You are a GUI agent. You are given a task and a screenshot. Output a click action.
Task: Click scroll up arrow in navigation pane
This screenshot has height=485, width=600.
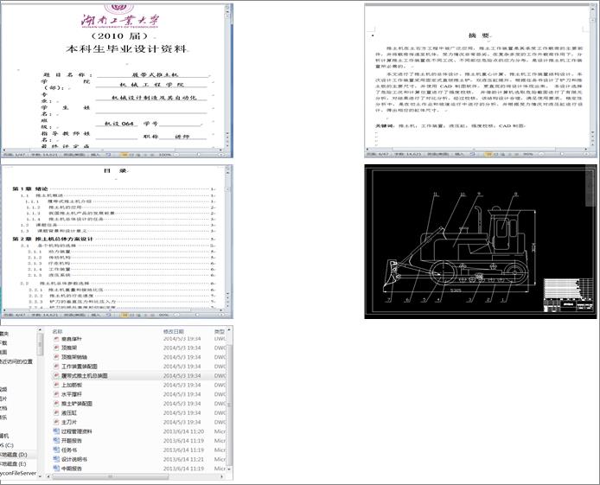40,329
